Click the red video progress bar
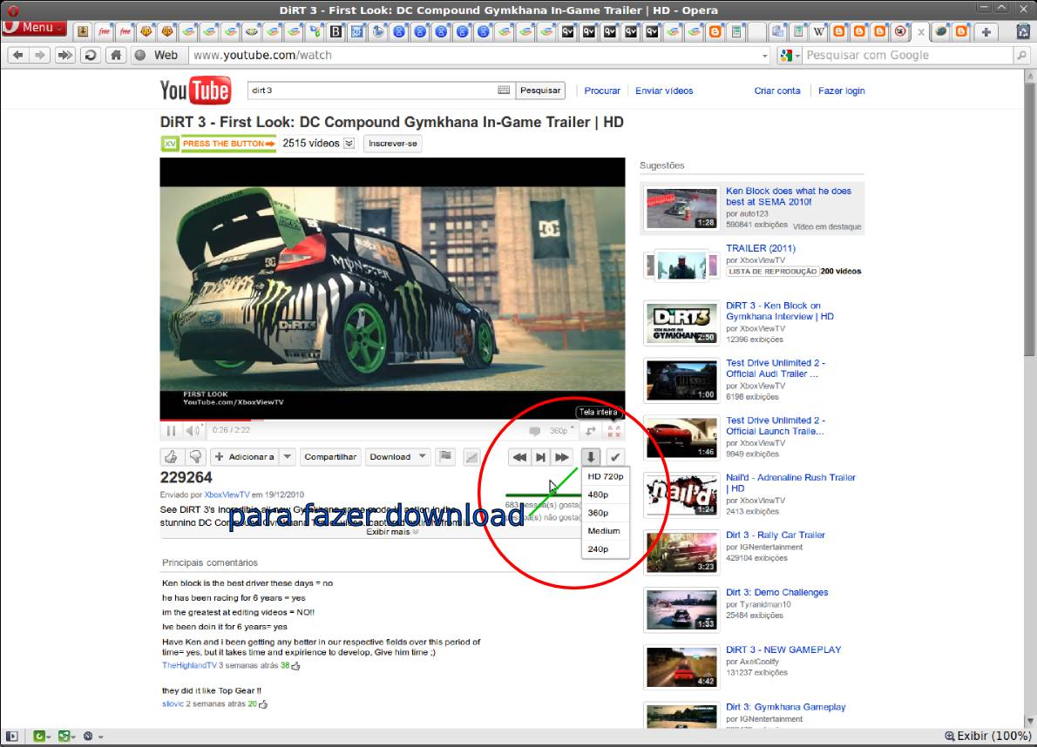 coord(205,420)
